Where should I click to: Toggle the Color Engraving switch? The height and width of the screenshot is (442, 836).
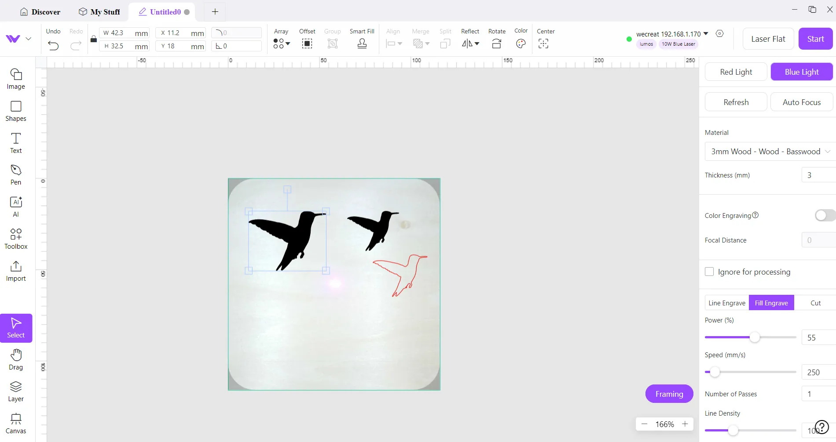click(x=825, y=215)
